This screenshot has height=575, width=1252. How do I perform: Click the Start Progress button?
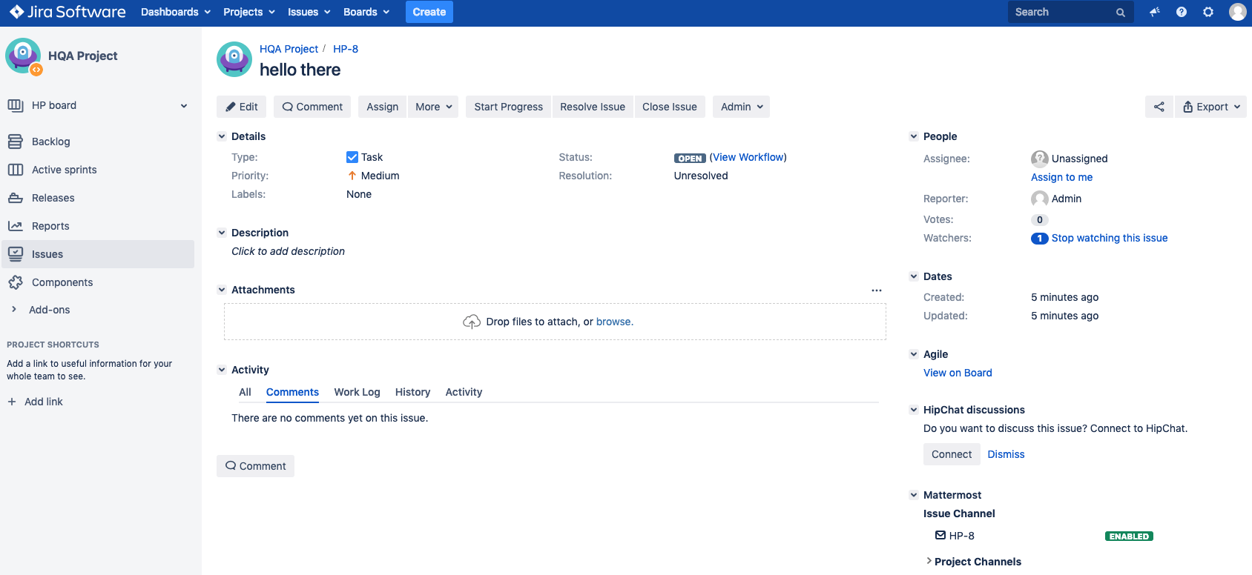(x=508, y=107)
